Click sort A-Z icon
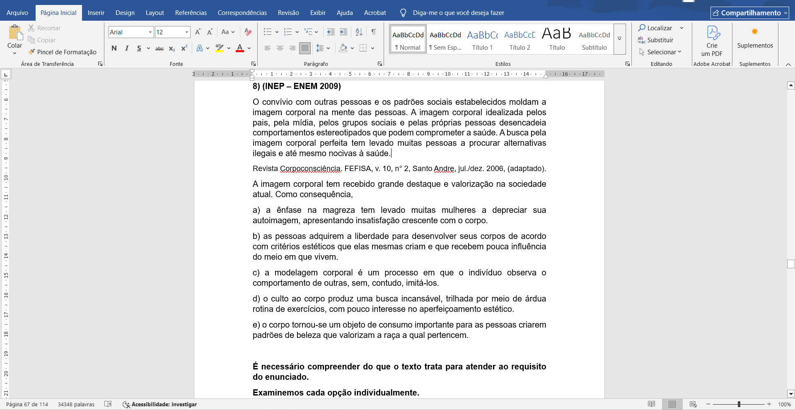Image resolution: width=795 pixels, height=410 pixels. 359,32
